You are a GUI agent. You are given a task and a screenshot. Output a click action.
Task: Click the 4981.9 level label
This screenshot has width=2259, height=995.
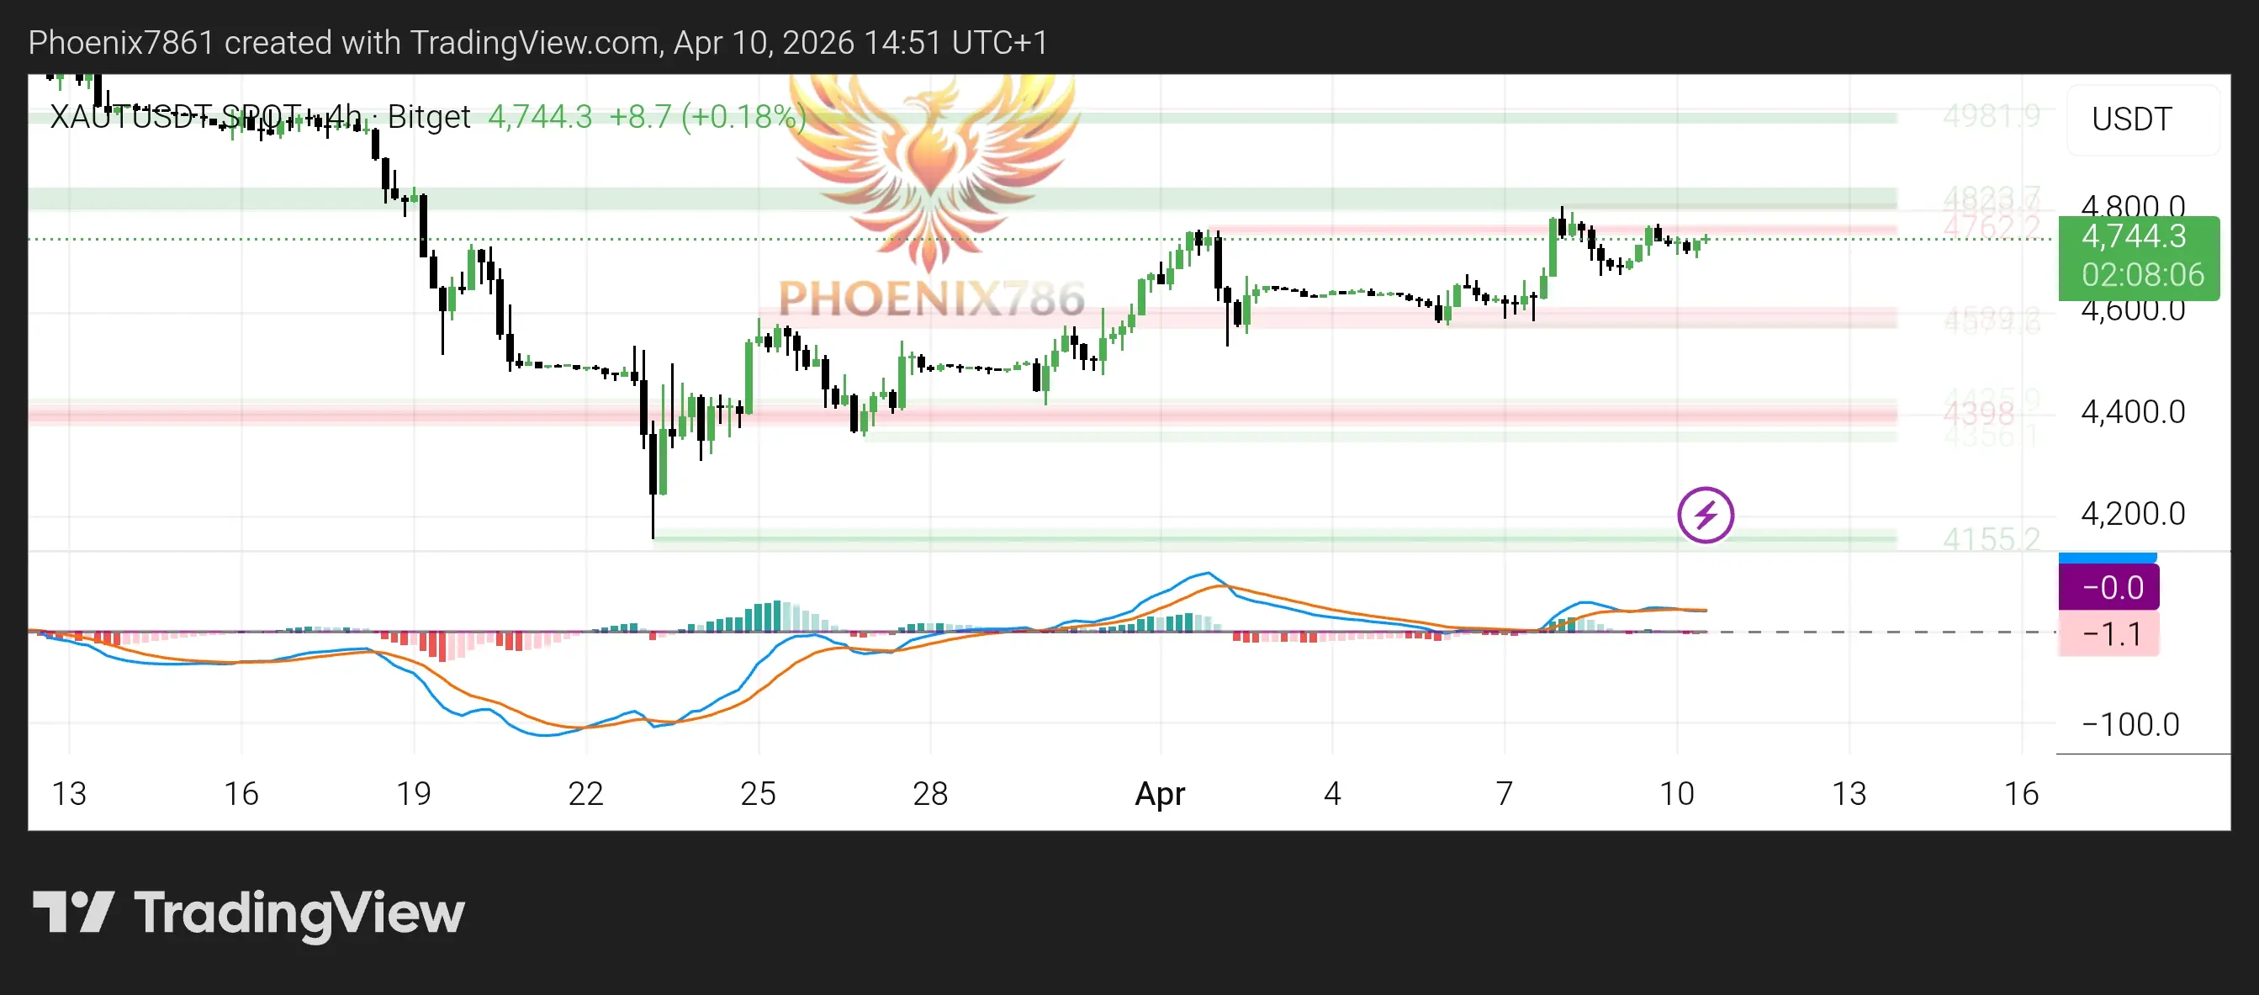(x=1991, y=115)
